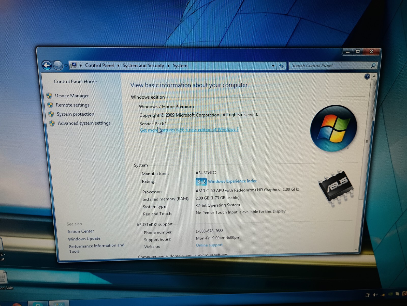Click the phone number 1-888-678-3688

click(209, 231)
